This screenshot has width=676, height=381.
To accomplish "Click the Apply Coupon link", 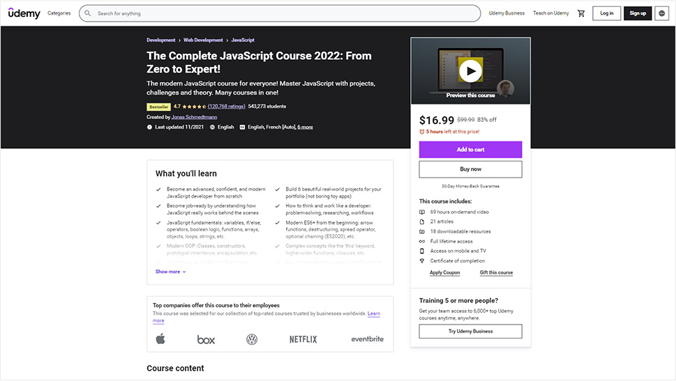I will tap(444, 273).
